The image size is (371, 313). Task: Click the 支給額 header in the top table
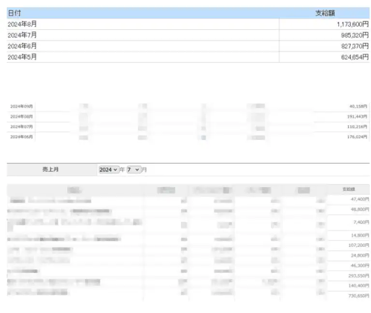(325, 14)
